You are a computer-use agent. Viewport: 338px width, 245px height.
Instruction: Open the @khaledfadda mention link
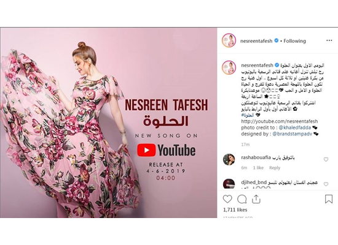(294, 127)
